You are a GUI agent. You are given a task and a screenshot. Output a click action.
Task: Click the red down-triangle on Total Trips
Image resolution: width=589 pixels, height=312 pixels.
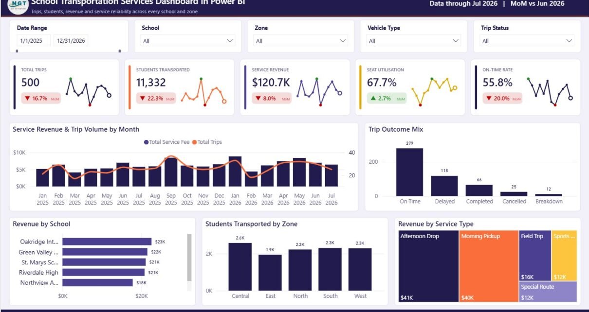click(27, 99)
